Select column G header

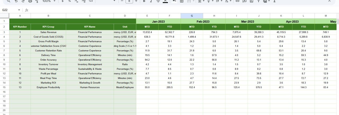click(x=192, y=16)
